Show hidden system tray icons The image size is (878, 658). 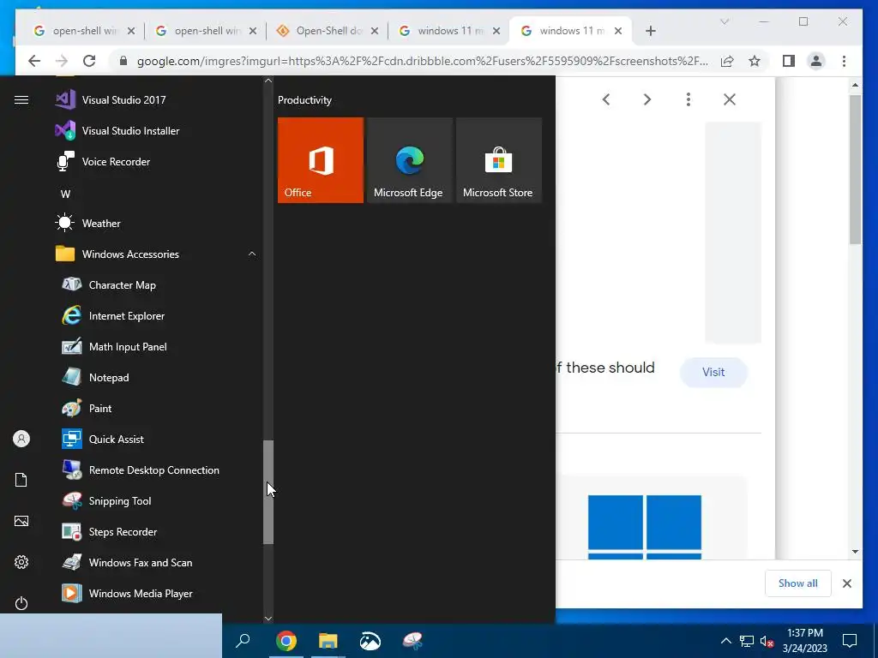(x=725, y=641)
